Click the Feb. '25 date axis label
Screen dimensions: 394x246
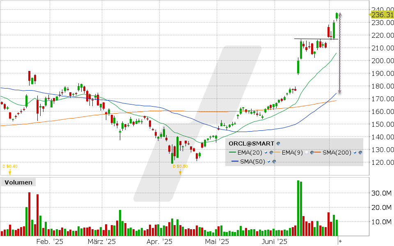click(x=50, y=242)
